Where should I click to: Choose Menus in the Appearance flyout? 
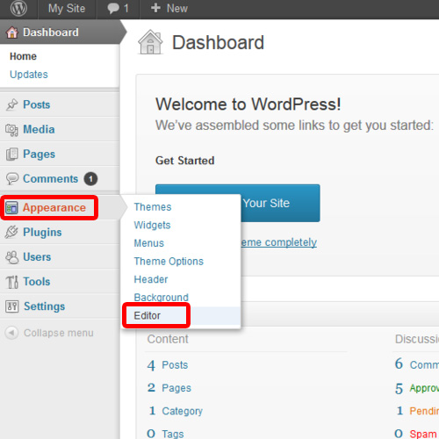pos(149,243)
